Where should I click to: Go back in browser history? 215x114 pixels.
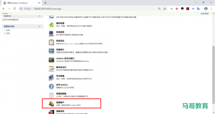4,9
